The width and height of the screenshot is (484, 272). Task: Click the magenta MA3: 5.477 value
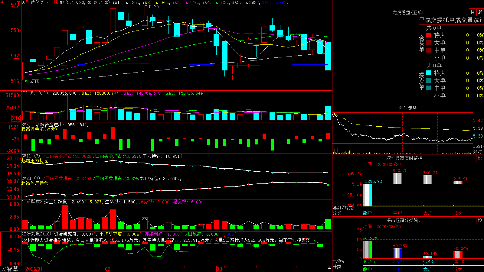coord(186,2)
